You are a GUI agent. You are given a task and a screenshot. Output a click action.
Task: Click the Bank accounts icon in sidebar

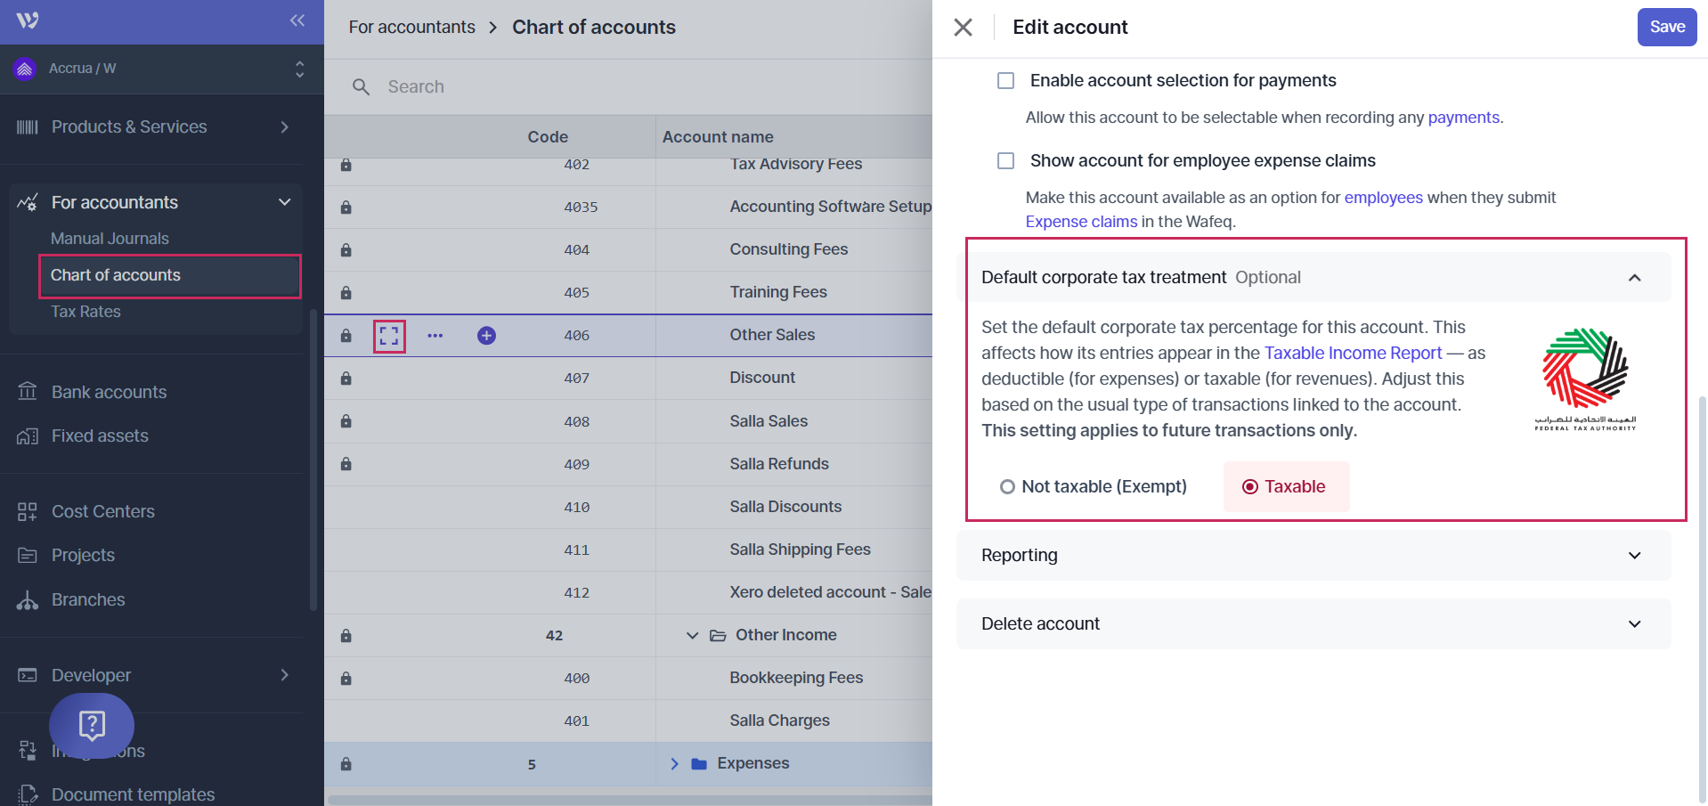tap(28, 392)
